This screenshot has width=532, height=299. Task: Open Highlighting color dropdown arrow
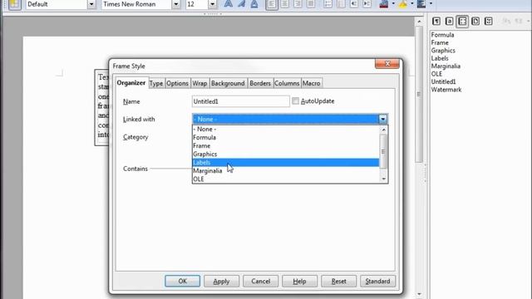(x=412, y=4)
